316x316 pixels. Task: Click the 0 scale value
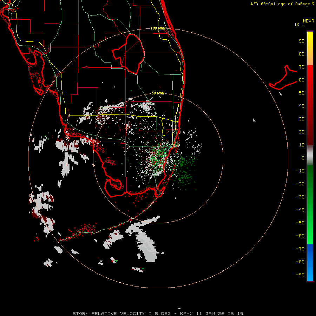pos(303,158)
